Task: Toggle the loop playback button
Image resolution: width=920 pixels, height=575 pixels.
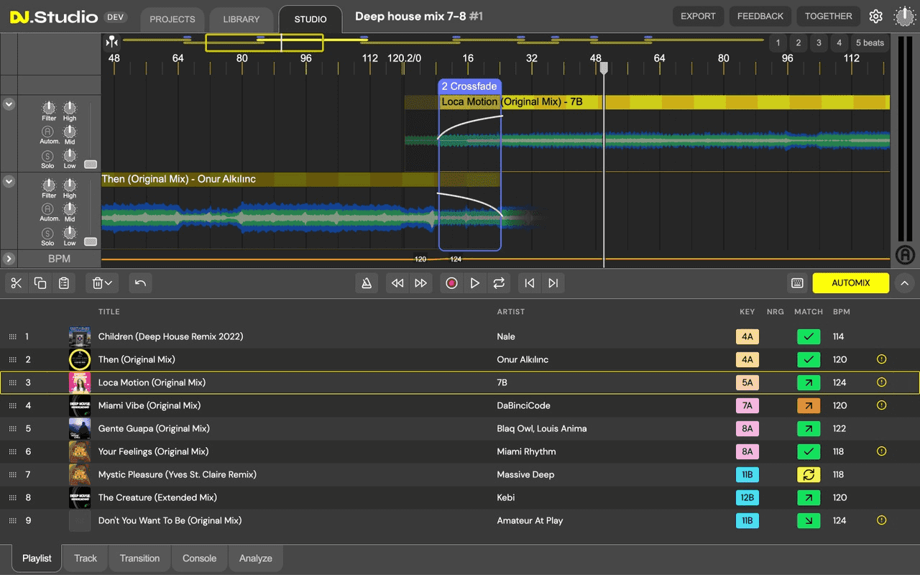Action: [x=499, y=283]
